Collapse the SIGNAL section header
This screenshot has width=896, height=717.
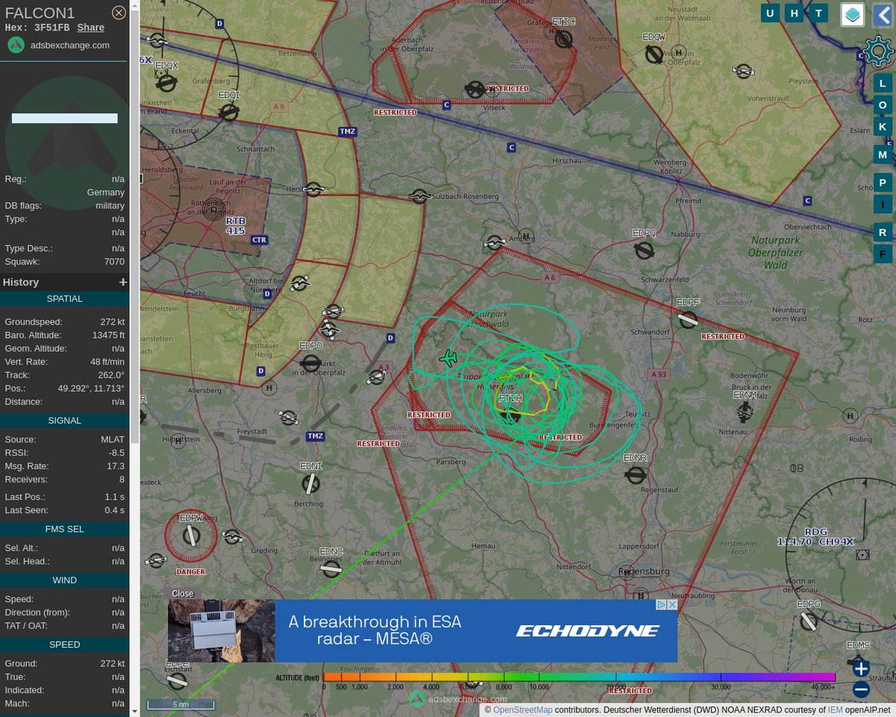click(64, 420)
